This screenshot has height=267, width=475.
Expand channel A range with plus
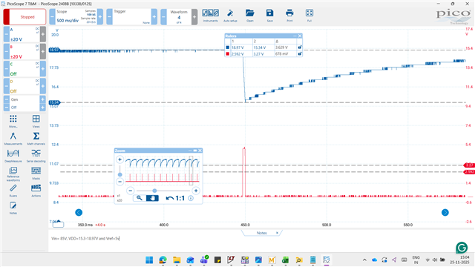tap(43, 34)
